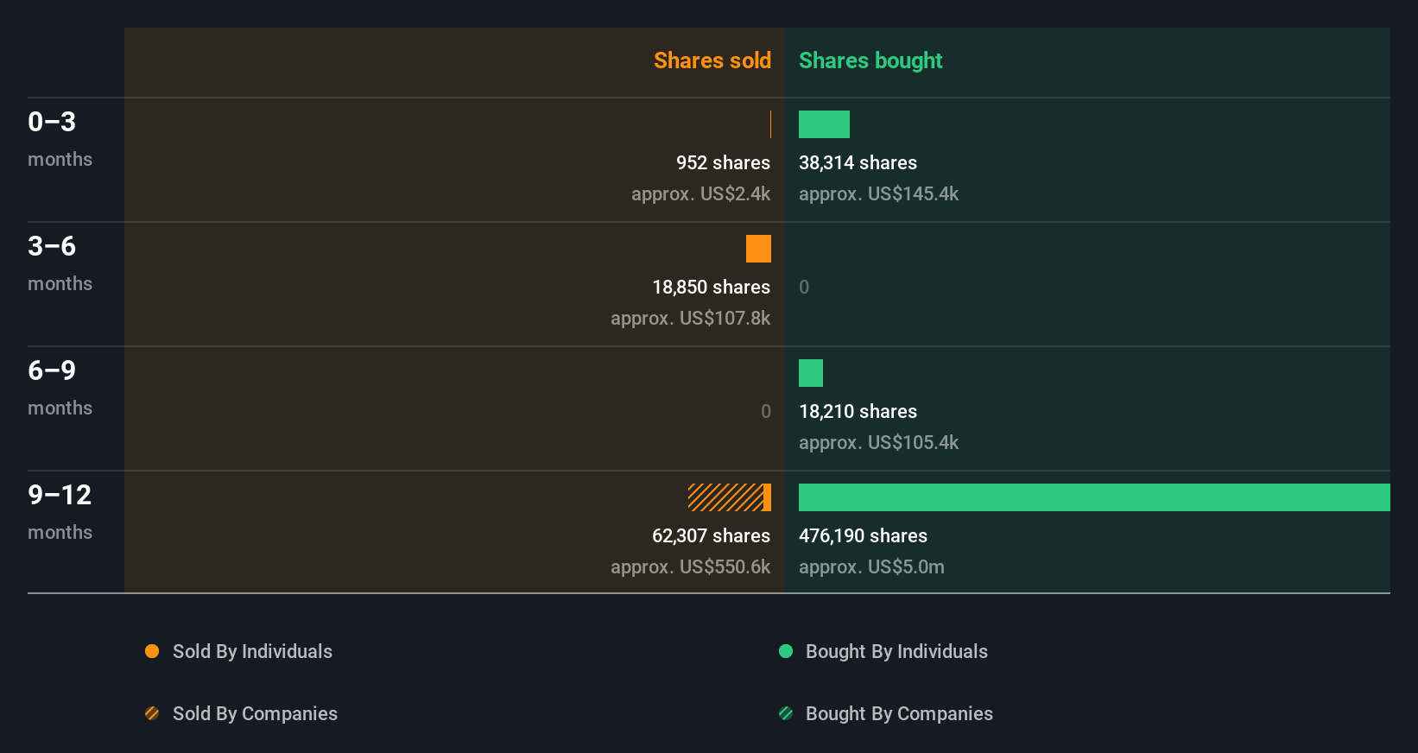Click the 3–6 months row label
The height and width of the screenshot is (753, 1418).
[x=60, y=263]
